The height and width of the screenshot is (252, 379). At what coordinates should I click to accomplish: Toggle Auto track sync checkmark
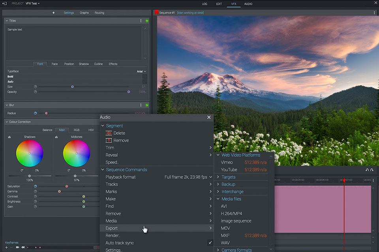[210, 243]
